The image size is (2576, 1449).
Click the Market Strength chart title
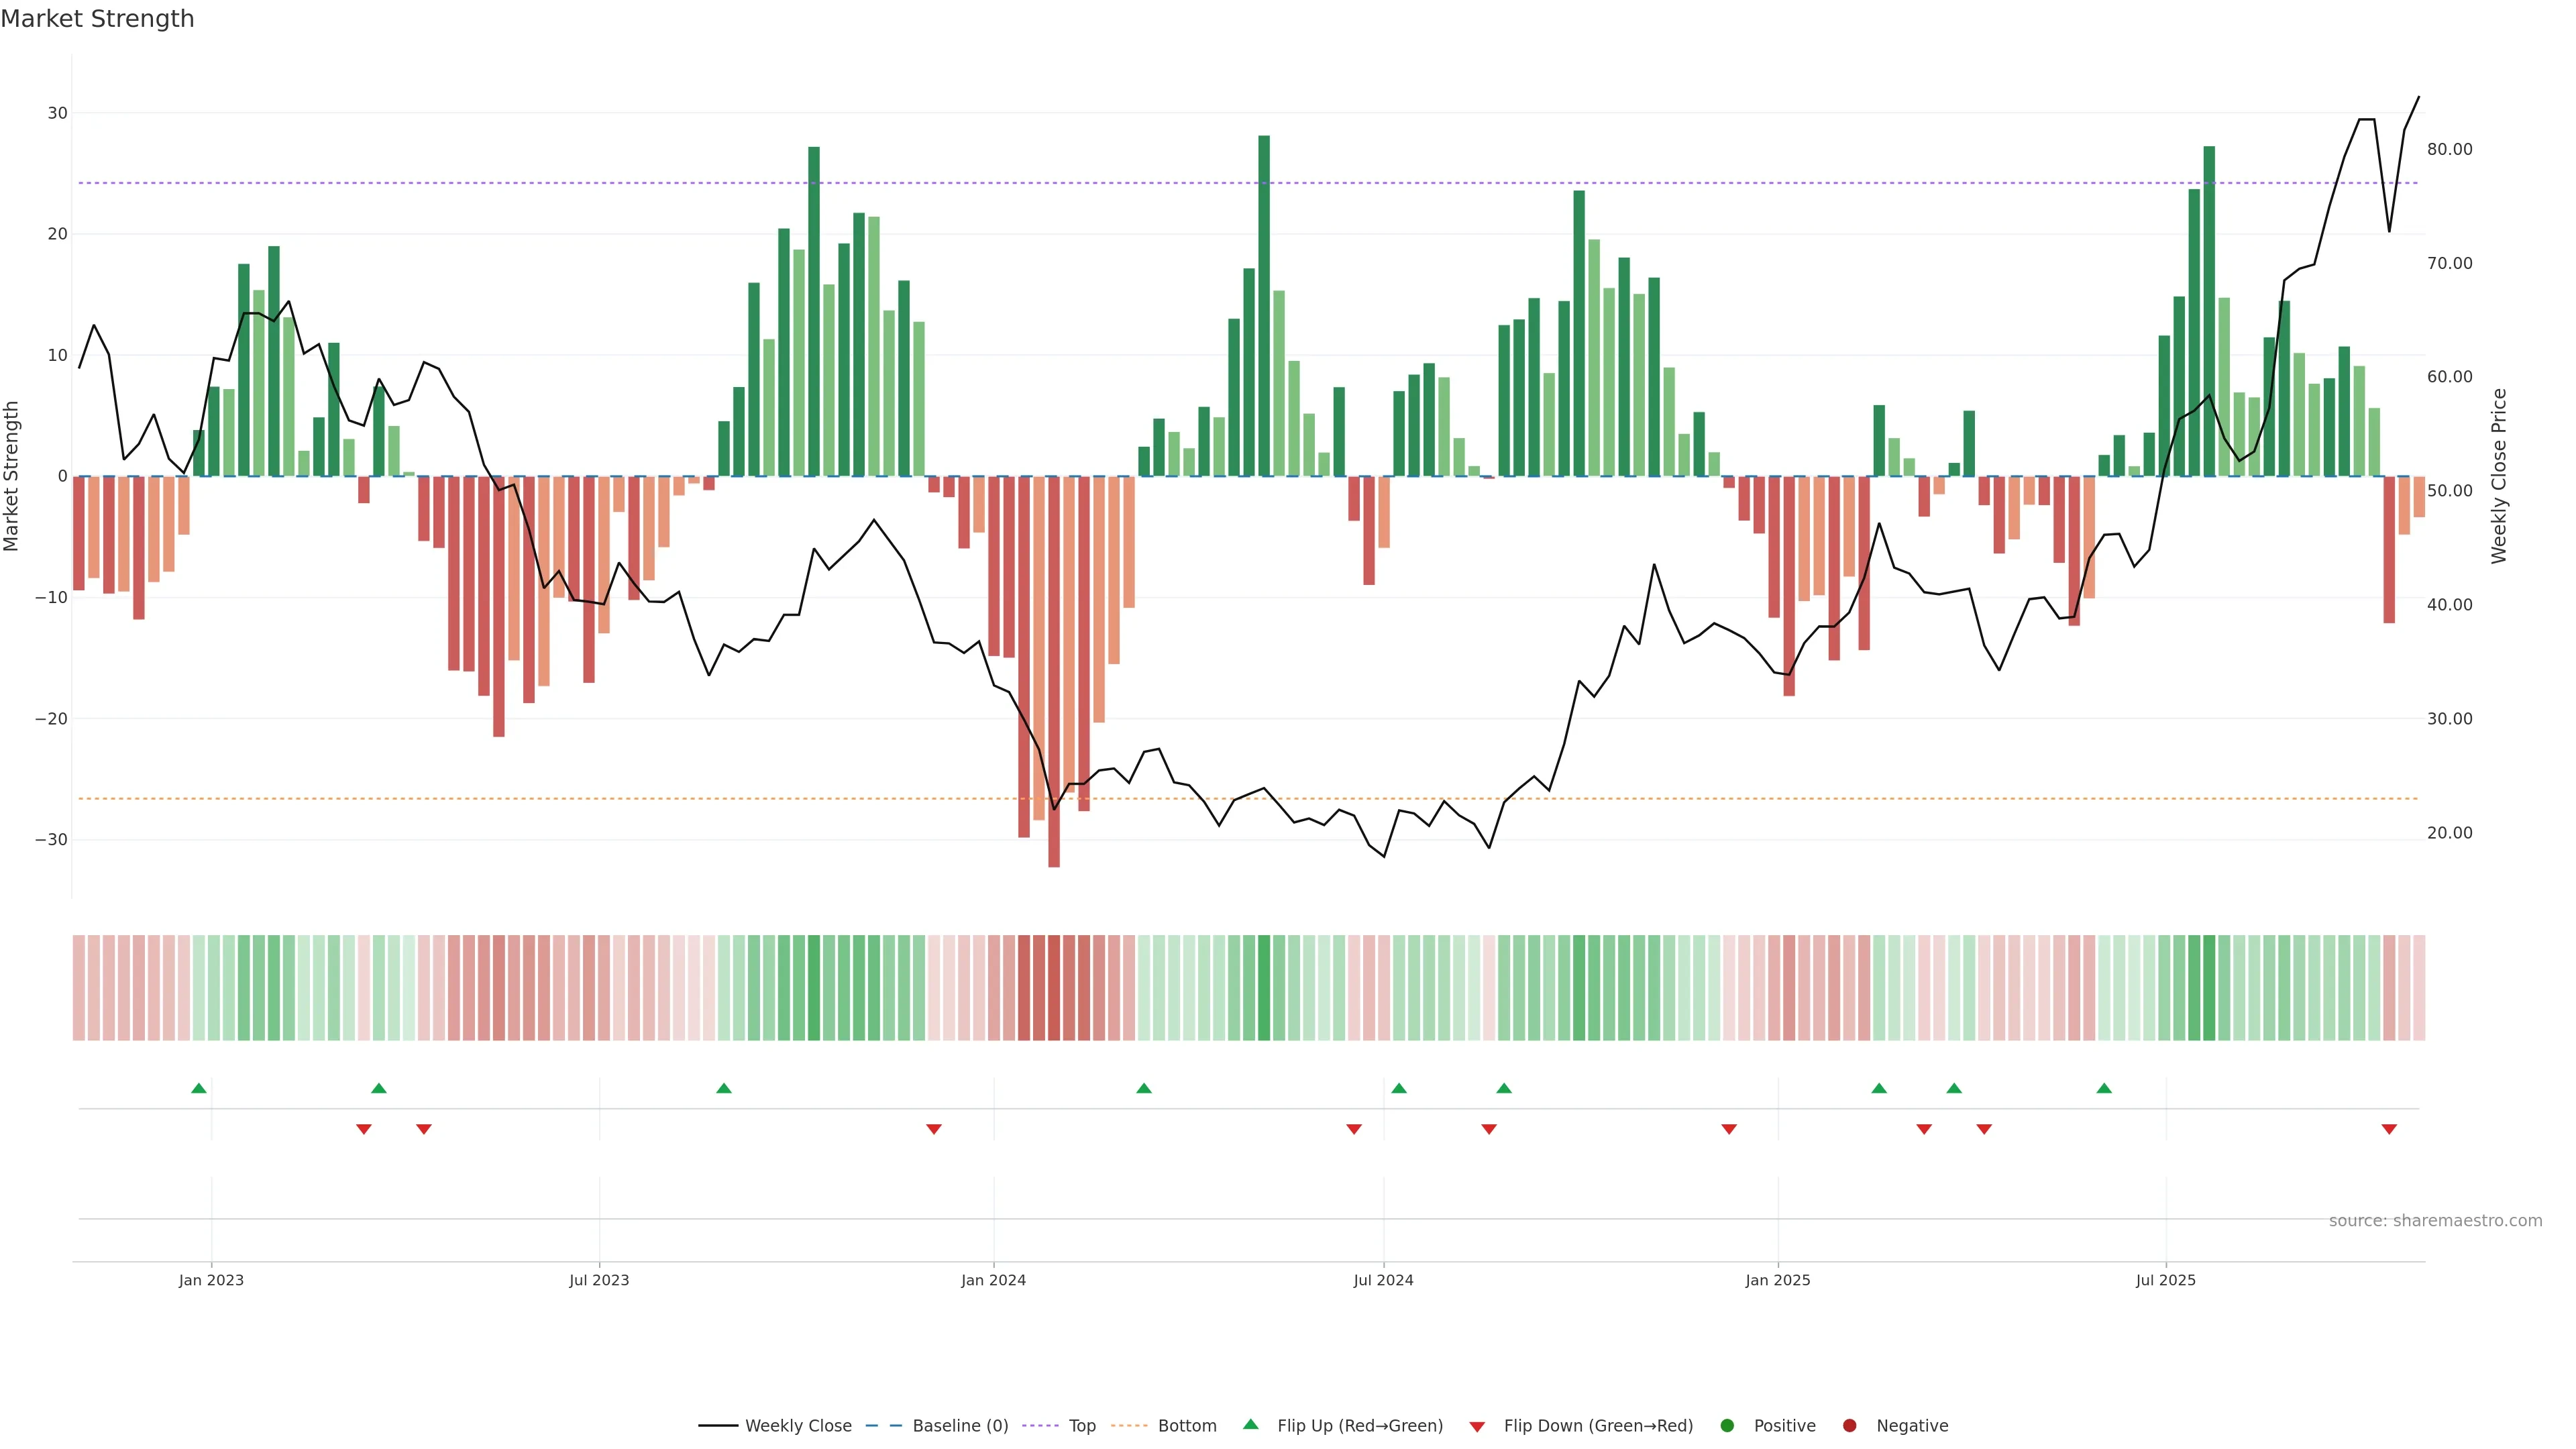click(x=97, y=19)
